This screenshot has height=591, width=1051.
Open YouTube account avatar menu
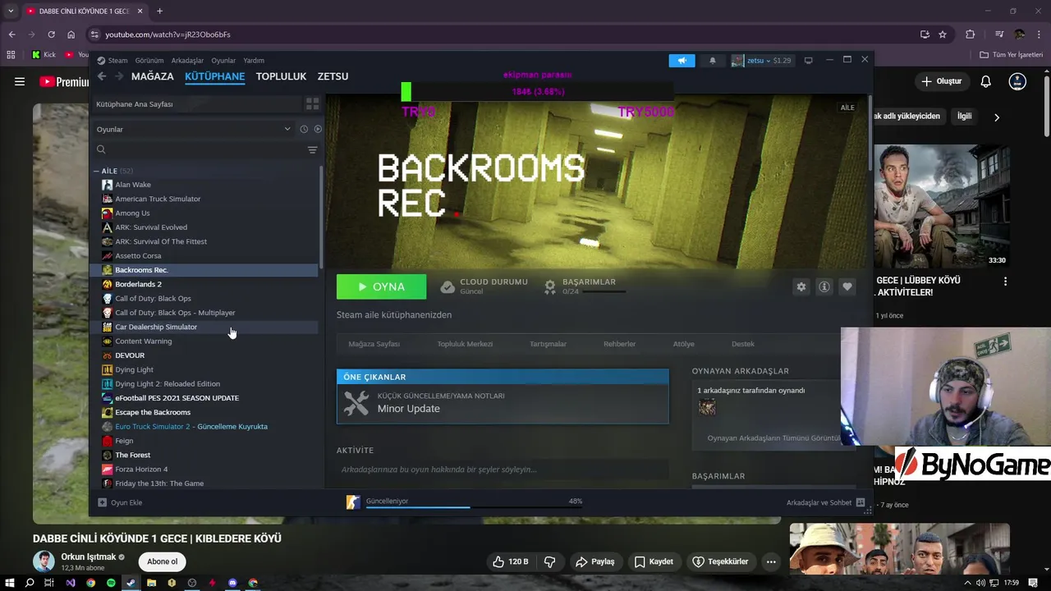(1017, 81)
